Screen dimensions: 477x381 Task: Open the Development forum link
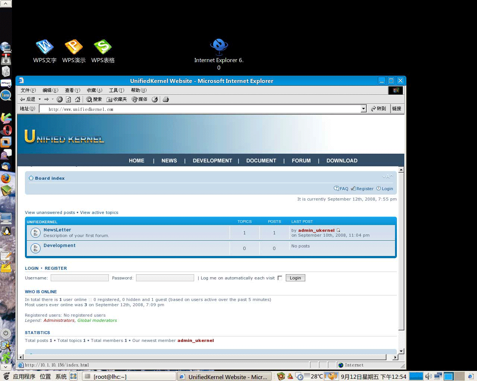click(59, 246)
